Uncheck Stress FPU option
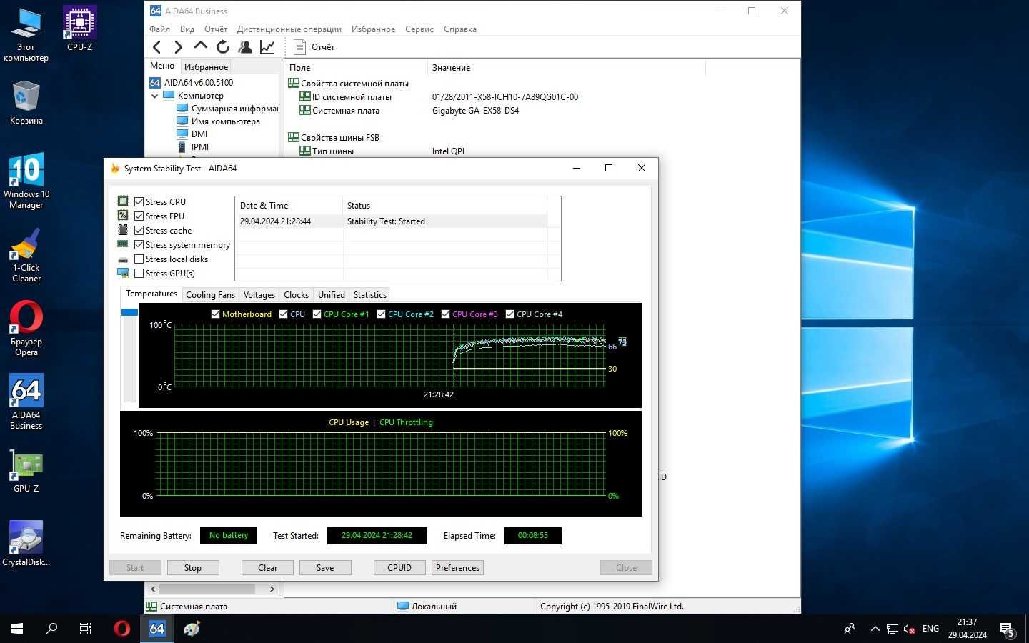The image size is (1029, 643). pyautogui.click(x=139, y=216)
